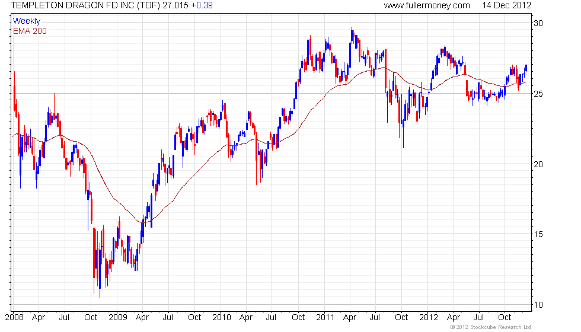Click the "30" price axis label
The height and width of the screenshot is (332, 581).
(x=538, y=23)
